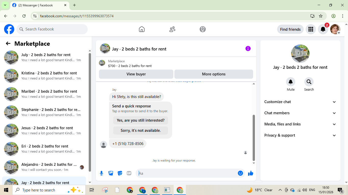Viewport: 348px width, 195px height.
Task: Open weather widget showing 18°C Clear
Action: click(x=260, y=190)
